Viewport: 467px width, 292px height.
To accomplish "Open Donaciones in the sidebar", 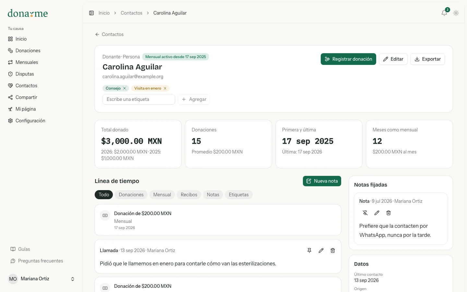I will coord(42,51).
